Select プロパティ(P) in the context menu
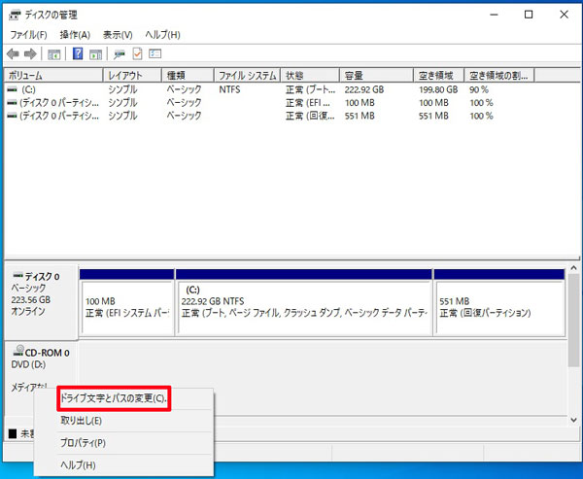Viewport: 583px width, 479px height. (84, 443)
